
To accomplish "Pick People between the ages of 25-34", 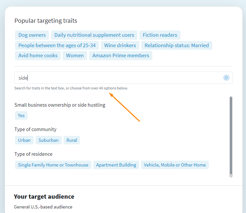I will point(57,45).
